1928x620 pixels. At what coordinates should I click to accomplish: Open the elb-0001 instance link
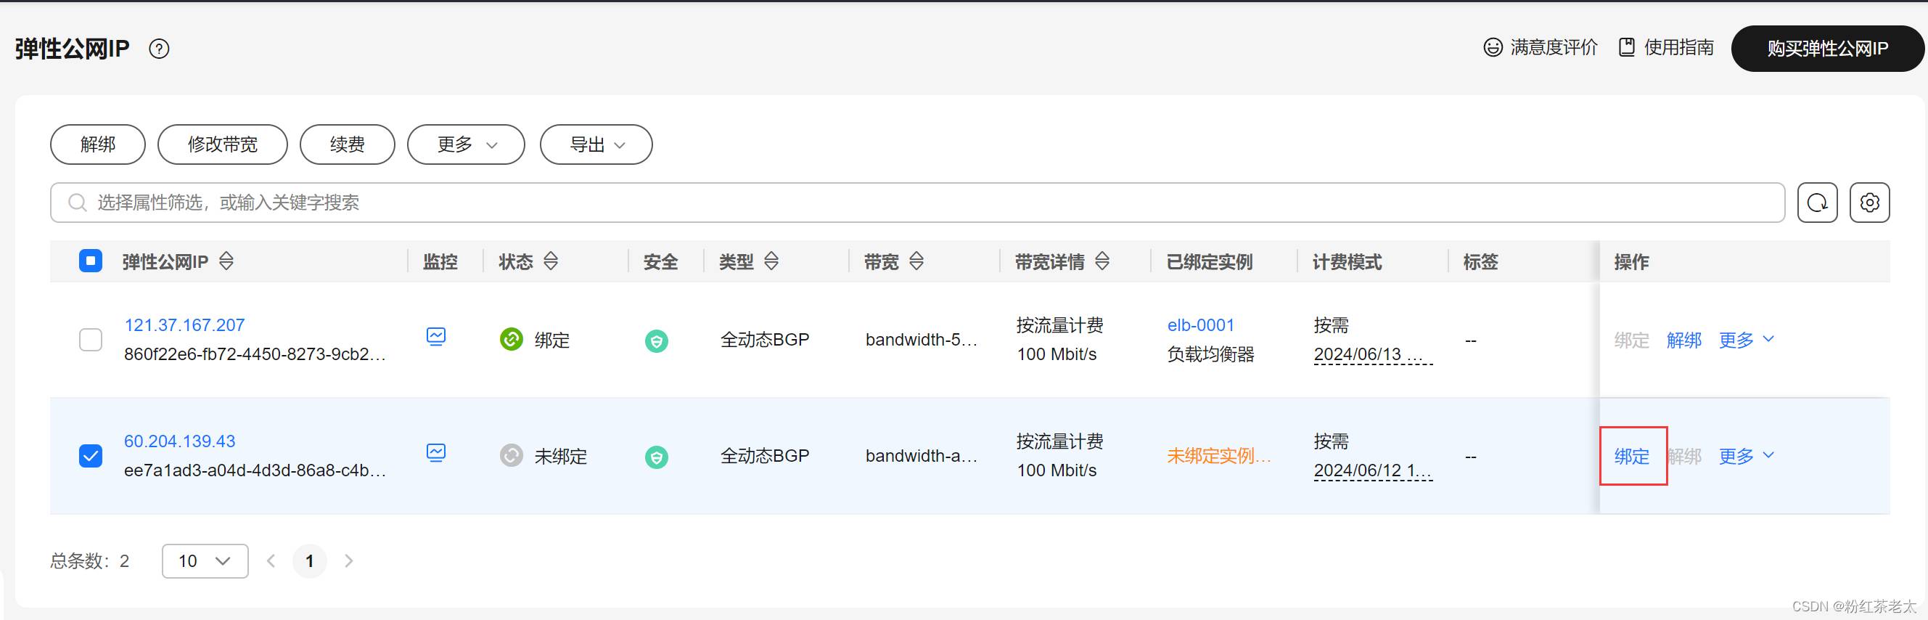click(x=1200, y=325)
